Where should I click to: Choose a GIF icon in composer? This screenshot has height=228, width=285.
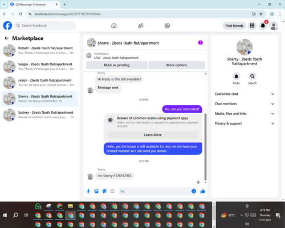112,191
